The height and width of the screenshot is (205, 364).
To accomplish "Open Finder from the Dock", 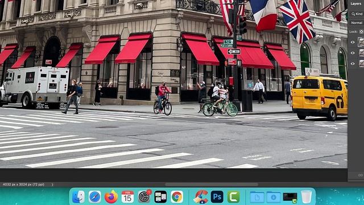I will (78, 196).
